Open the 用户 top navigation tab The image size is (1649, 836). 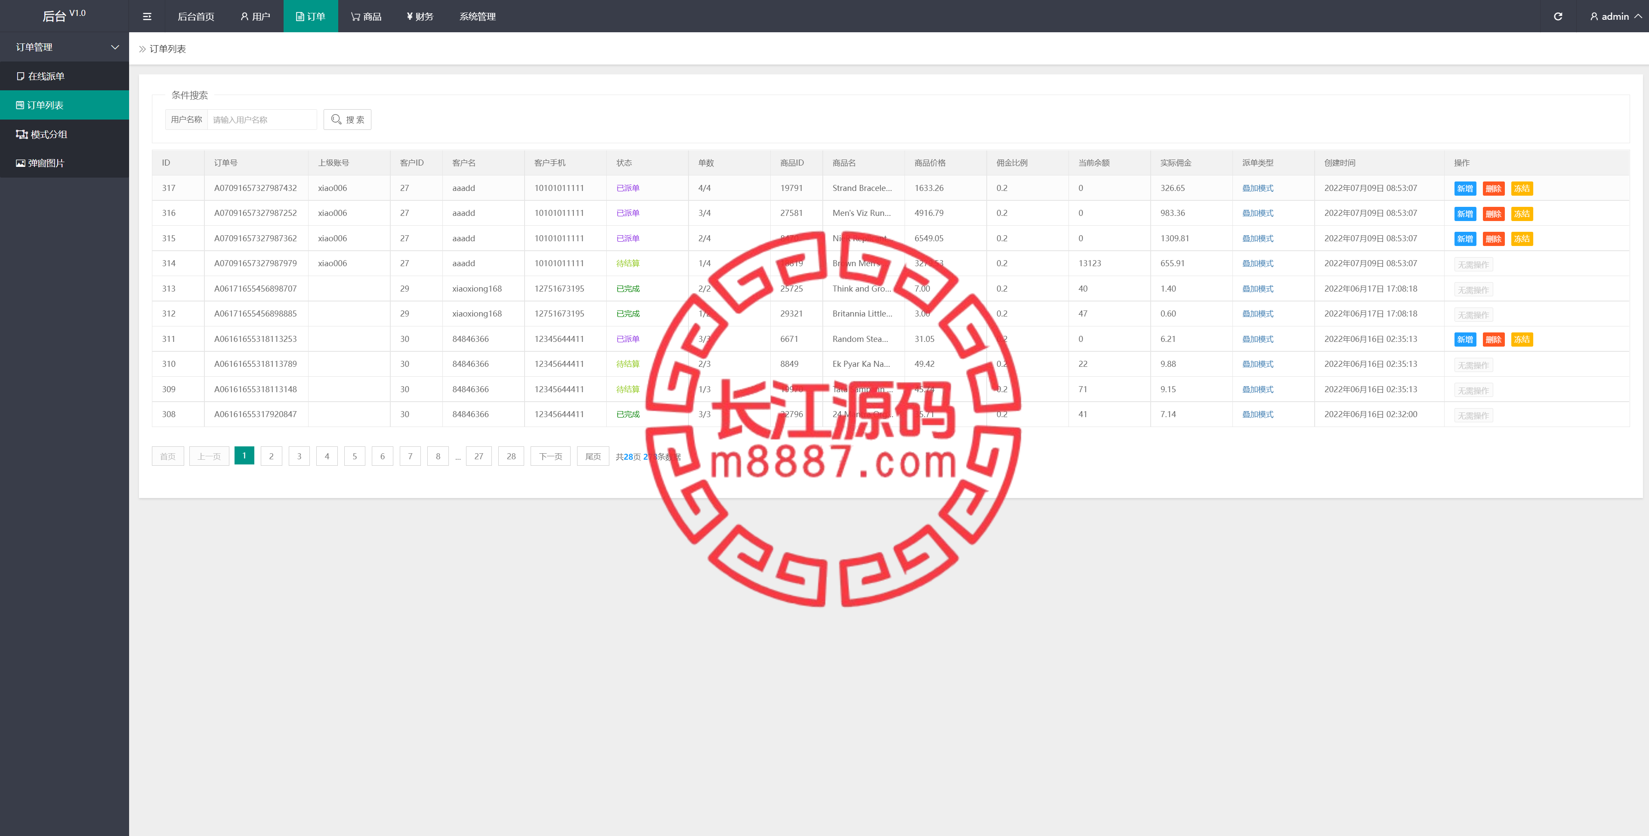click(255, 17)
